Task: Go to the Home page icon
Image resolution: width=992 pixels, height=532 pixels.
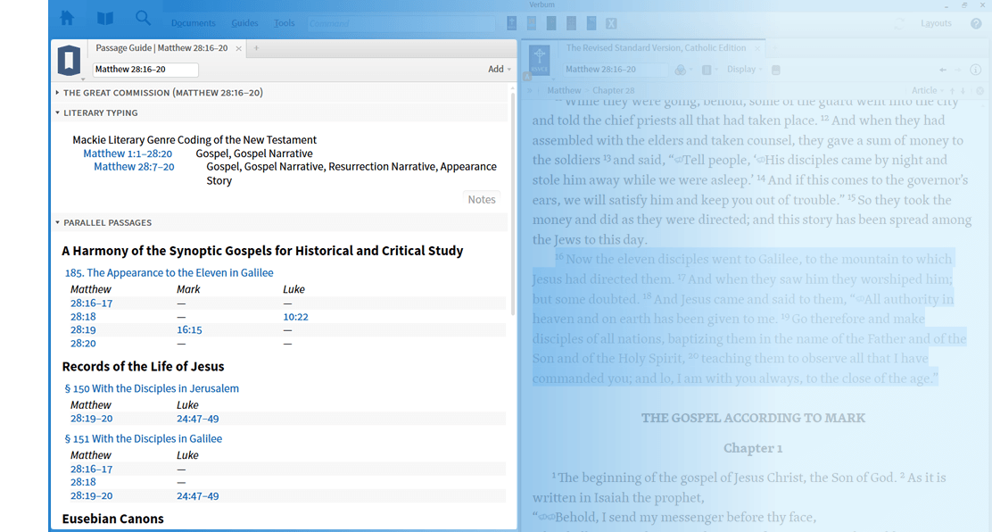Action: coord(67,19)
